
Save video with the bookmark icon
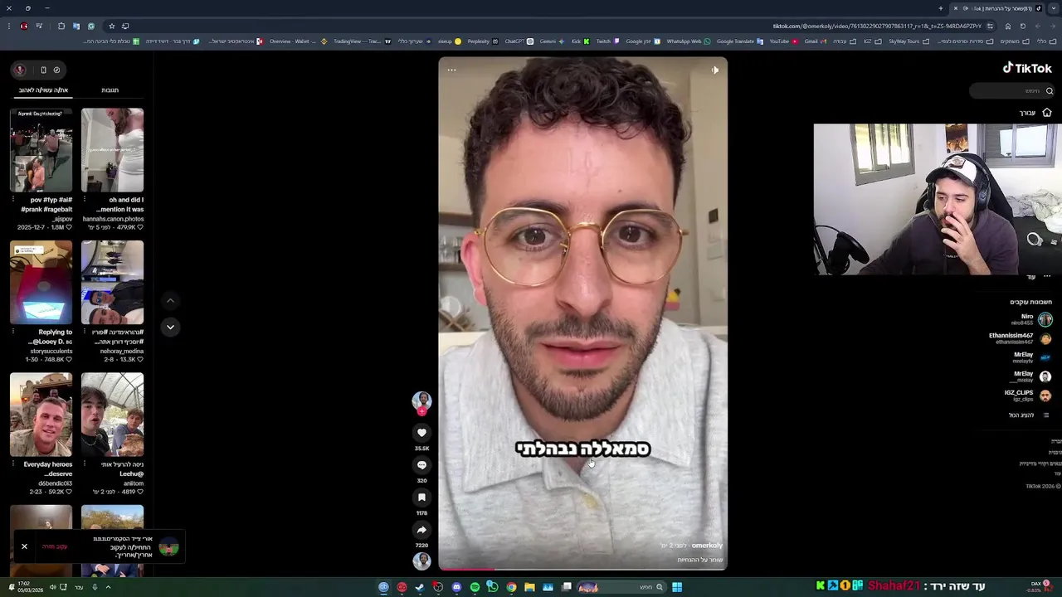[421, 498]
